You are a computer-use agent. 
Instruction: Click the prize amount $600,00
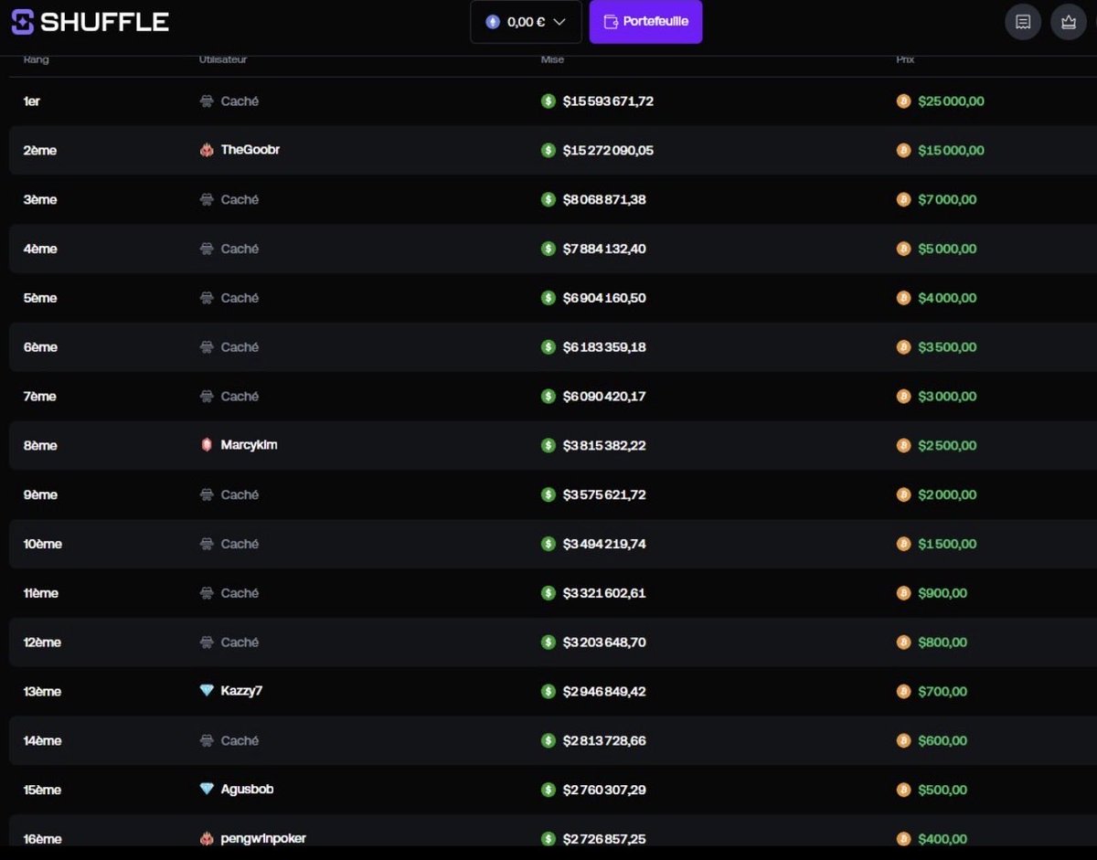click(x=943, y=740)
